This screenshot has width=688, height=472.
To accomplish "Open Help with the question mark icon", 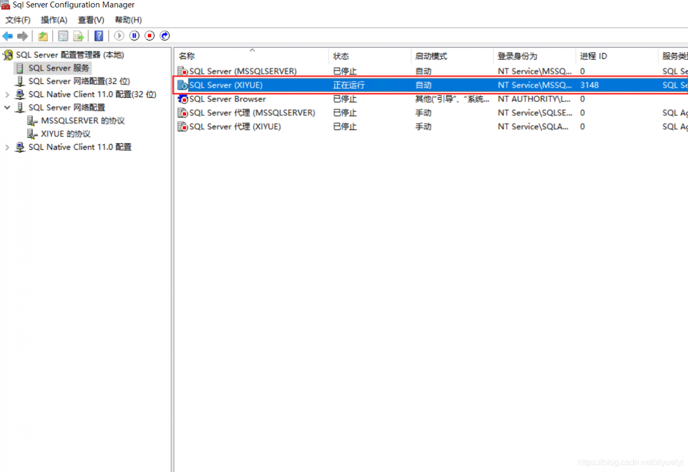I will [x=99, y=36].
